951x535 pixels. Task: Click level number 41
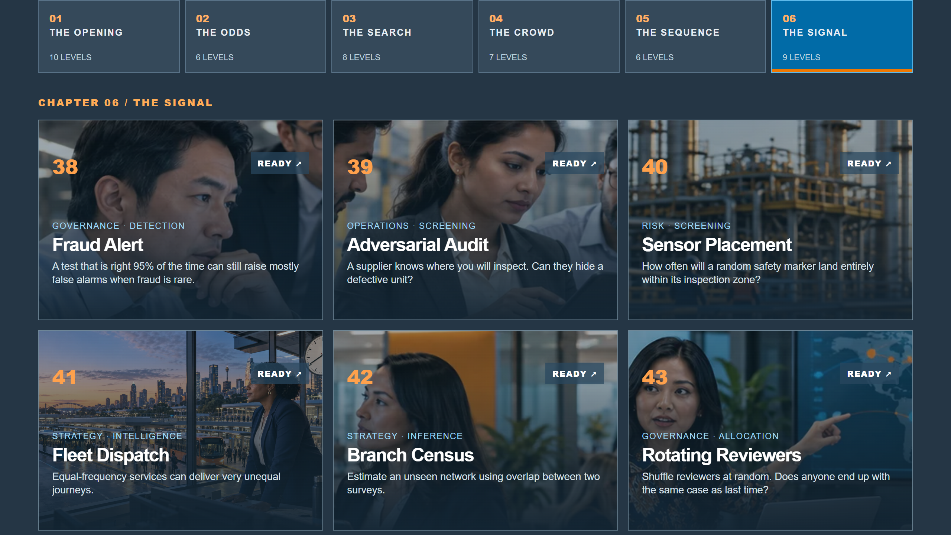[64, 377]
